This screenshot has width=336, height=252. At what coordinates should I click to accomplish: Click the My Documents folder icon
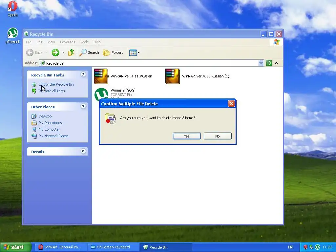pyautogui.click(x=34, y=123)
